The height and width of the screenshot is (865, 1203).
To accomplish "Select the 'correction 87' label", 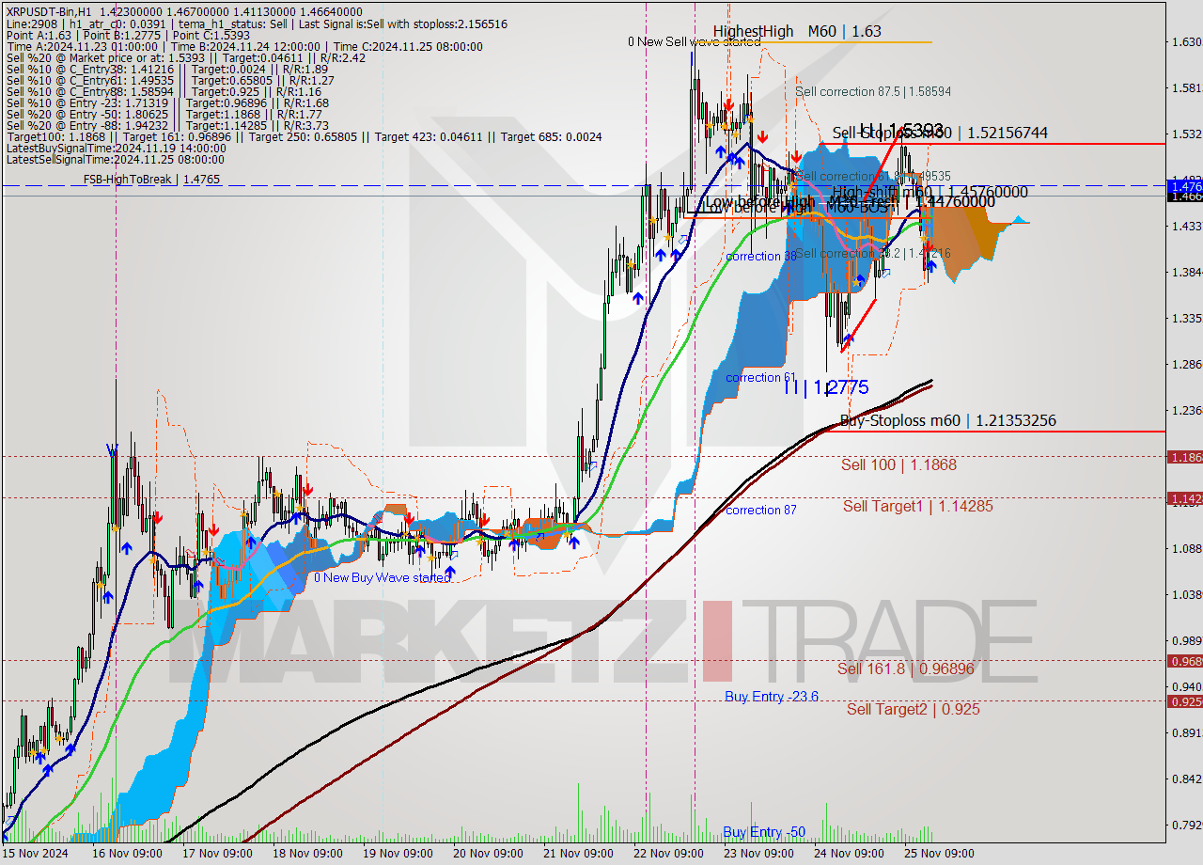I will pos(761,510).
